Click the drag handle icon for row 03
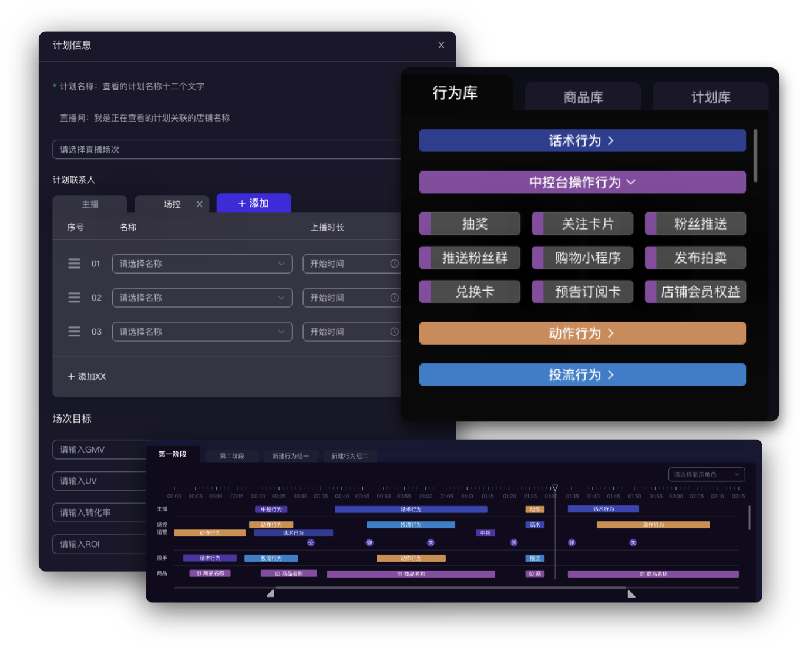 [x=74, y=332]
